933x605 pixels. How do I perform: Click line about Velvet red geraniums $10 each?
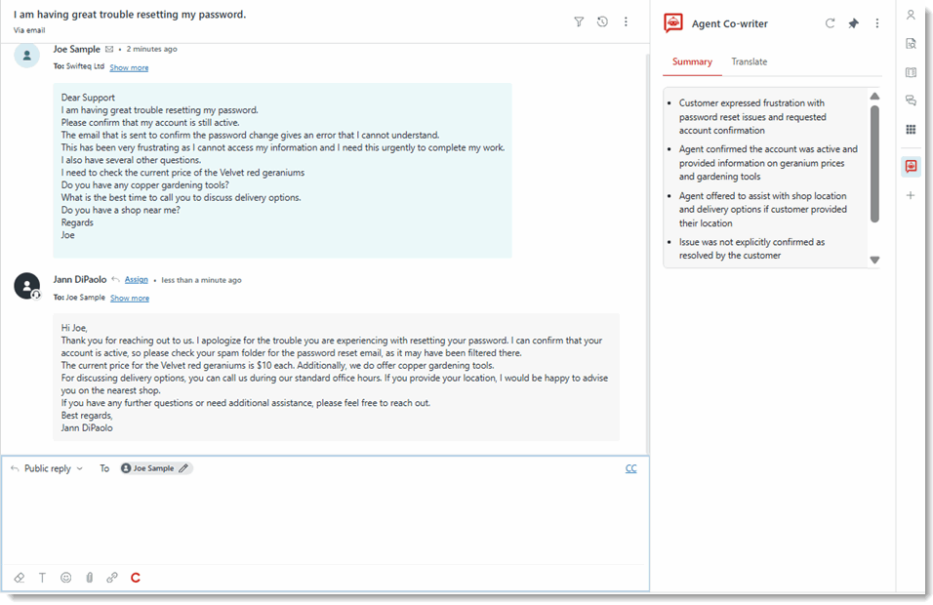coord(277,365)
